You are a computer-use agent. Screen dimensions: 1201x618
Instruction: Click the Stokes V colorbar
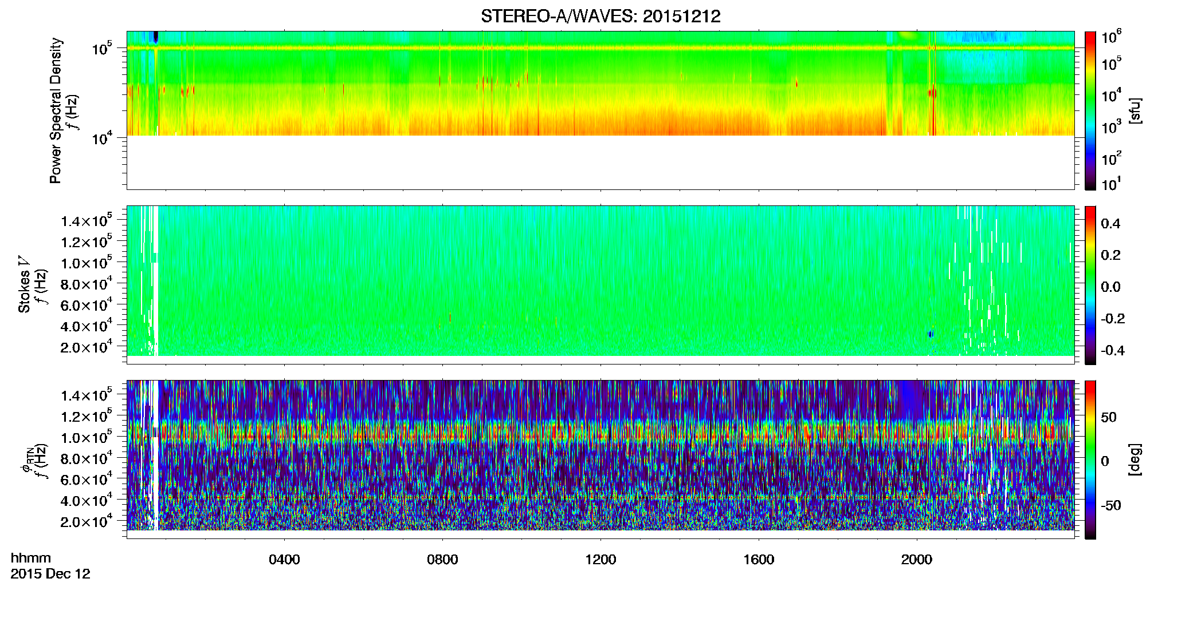pyautogui.click(x=1090, y=285)
